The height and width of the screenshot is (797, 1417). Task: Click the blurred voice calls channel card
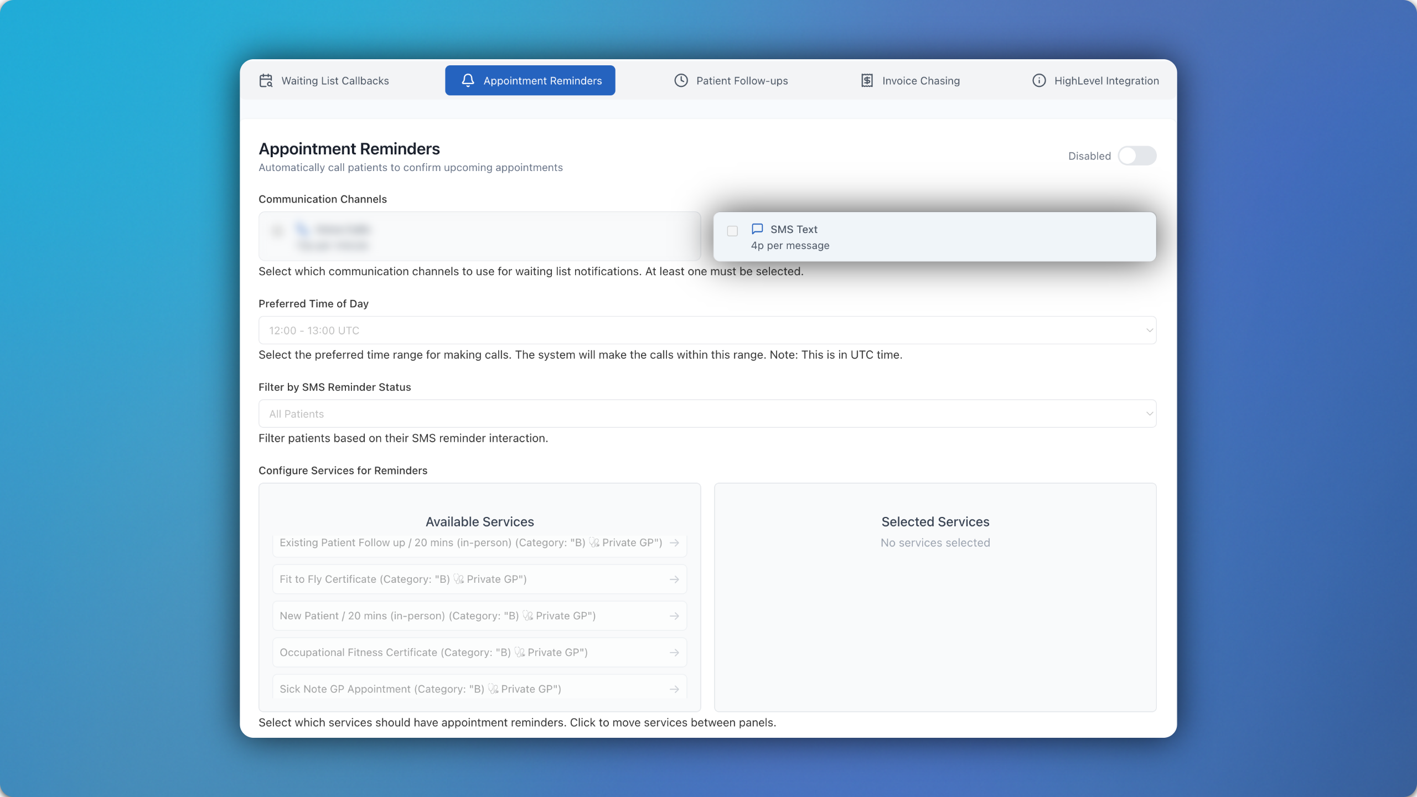pyautogui.click(x=479, y=237)
